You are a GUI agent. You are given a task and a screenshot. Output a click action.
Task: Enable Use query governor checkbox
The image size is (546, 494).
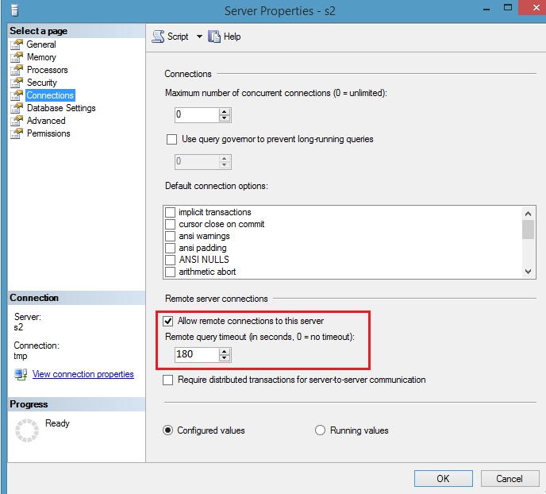[171, 139]
